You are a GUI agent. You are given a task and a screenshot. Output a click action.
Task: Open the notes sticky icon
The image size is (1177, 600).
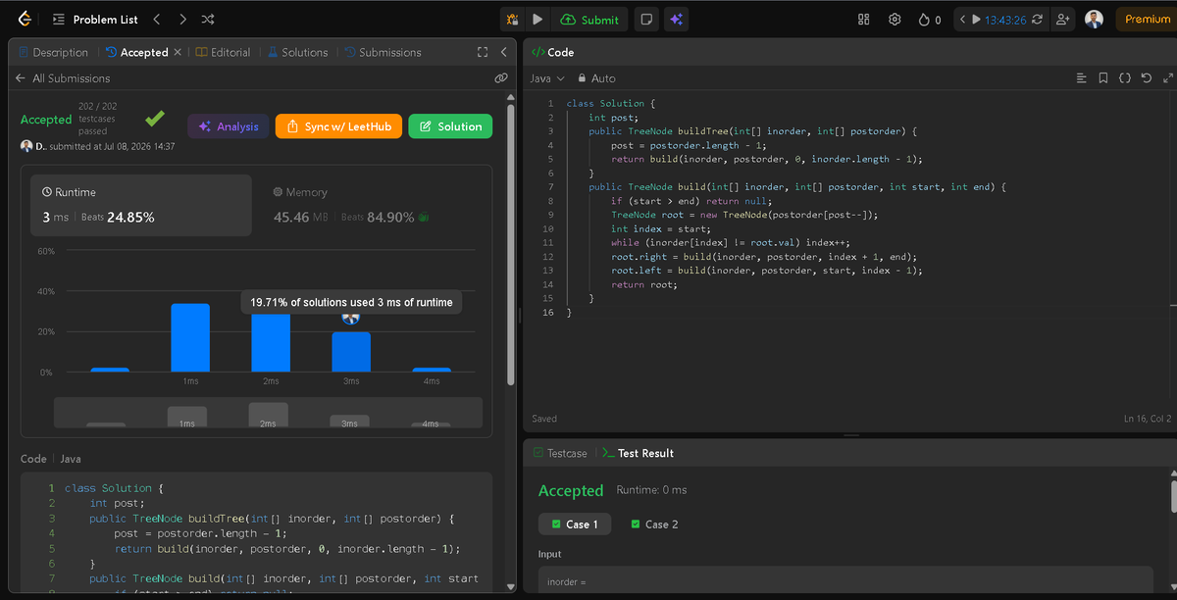click(645, 19)
